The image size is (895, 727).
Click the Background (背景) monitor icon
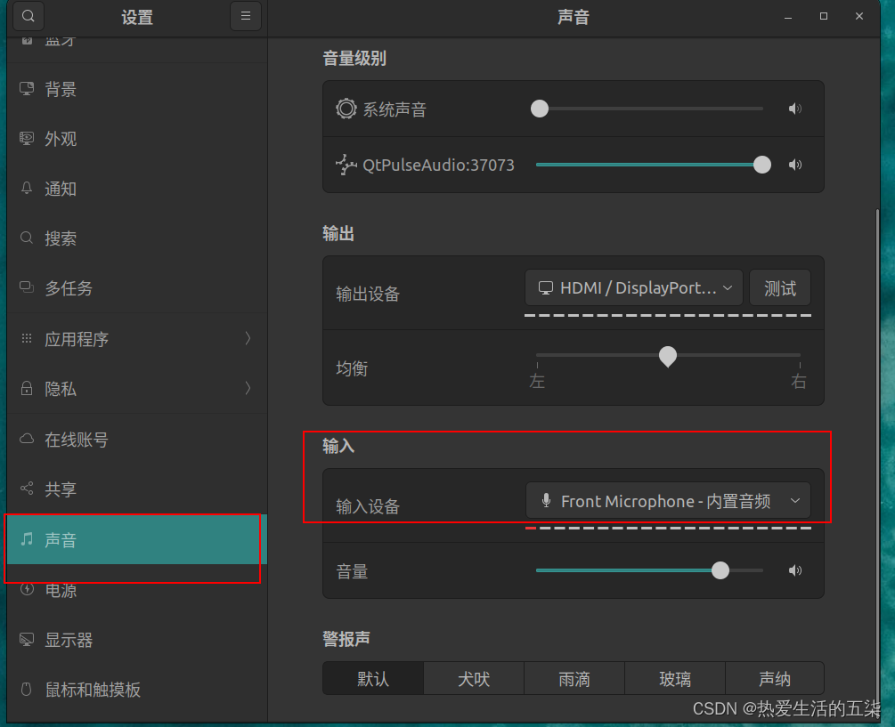point(26,89)
